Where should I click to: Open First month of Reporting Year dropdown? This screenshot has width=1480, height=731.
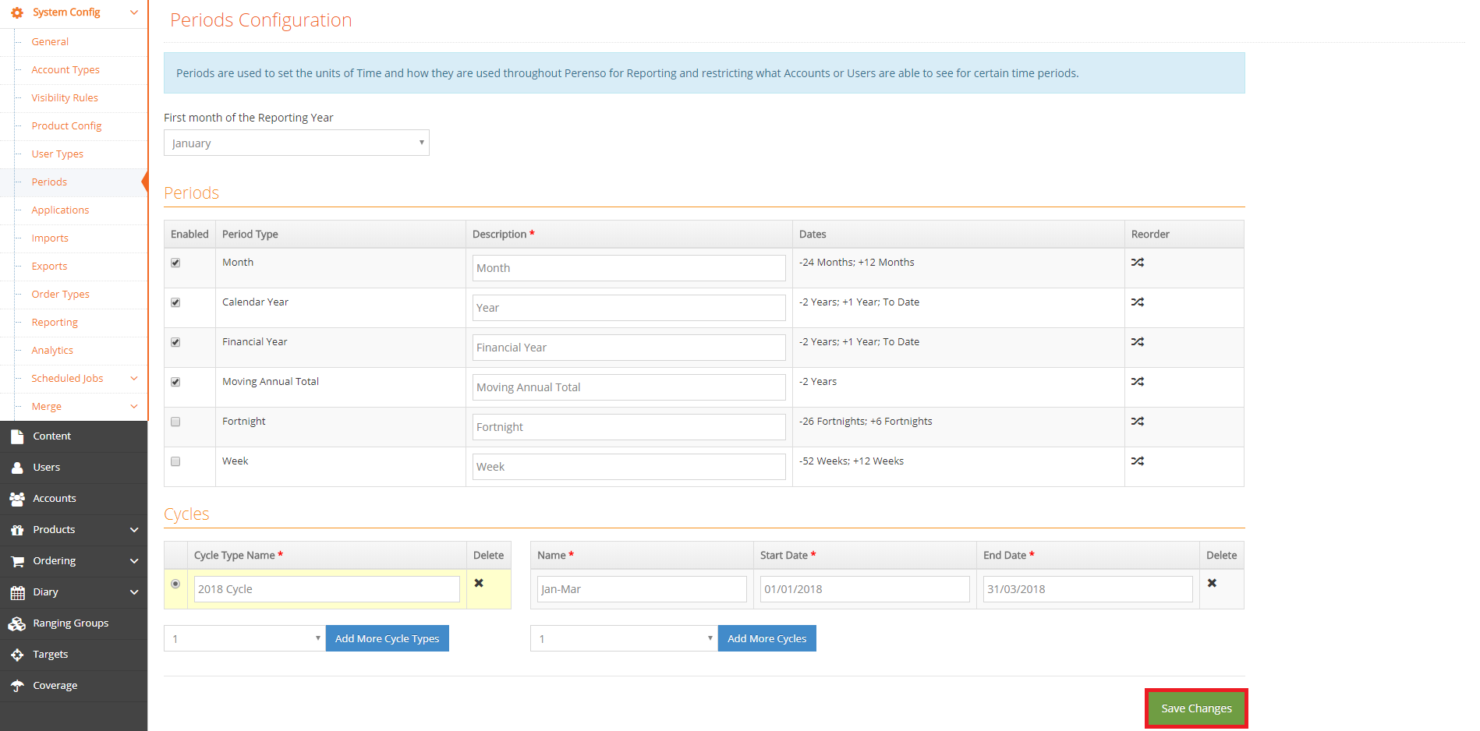pos(296,143)
